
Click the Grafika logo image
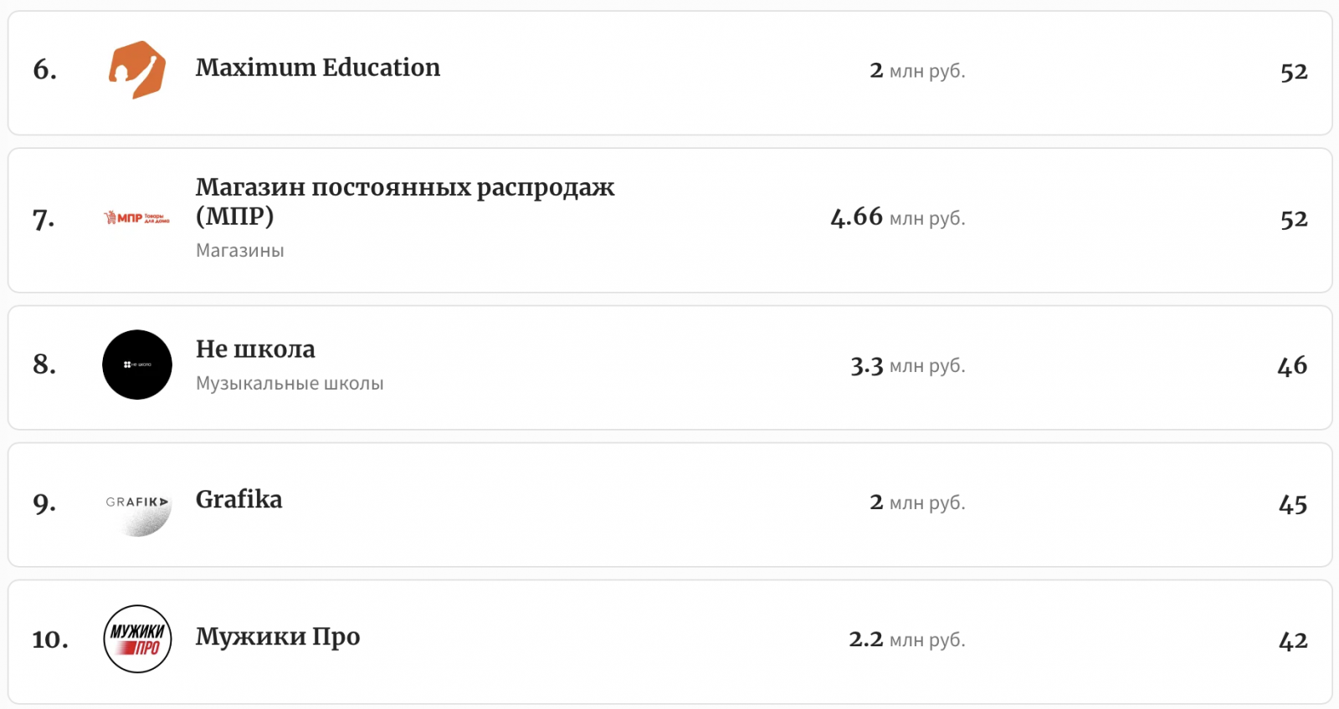[137, 503]
